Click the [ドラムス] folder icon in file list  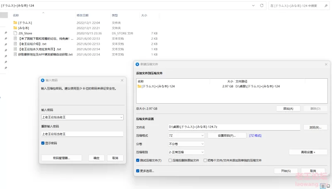click(15, 23)
